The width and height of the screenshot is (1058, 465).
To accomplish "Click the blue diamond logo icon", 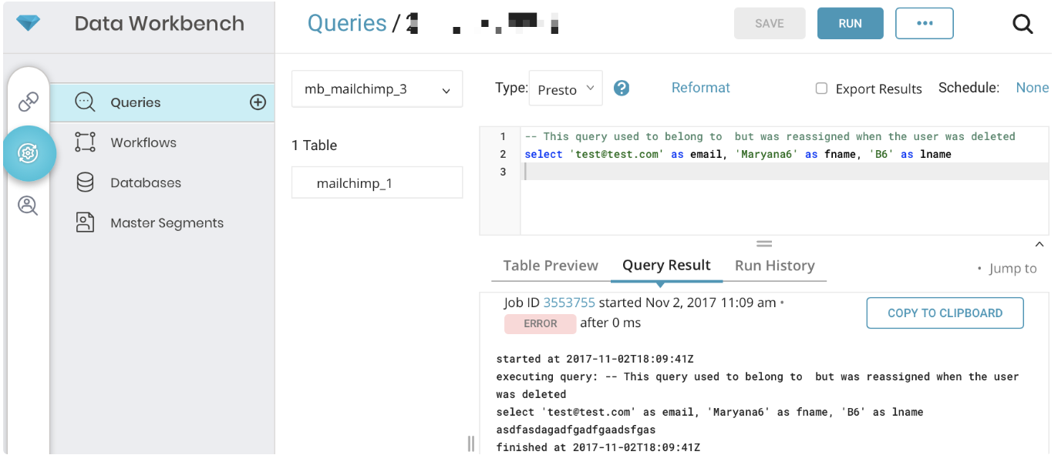I will pyautogui.click(x=29, y=24).
